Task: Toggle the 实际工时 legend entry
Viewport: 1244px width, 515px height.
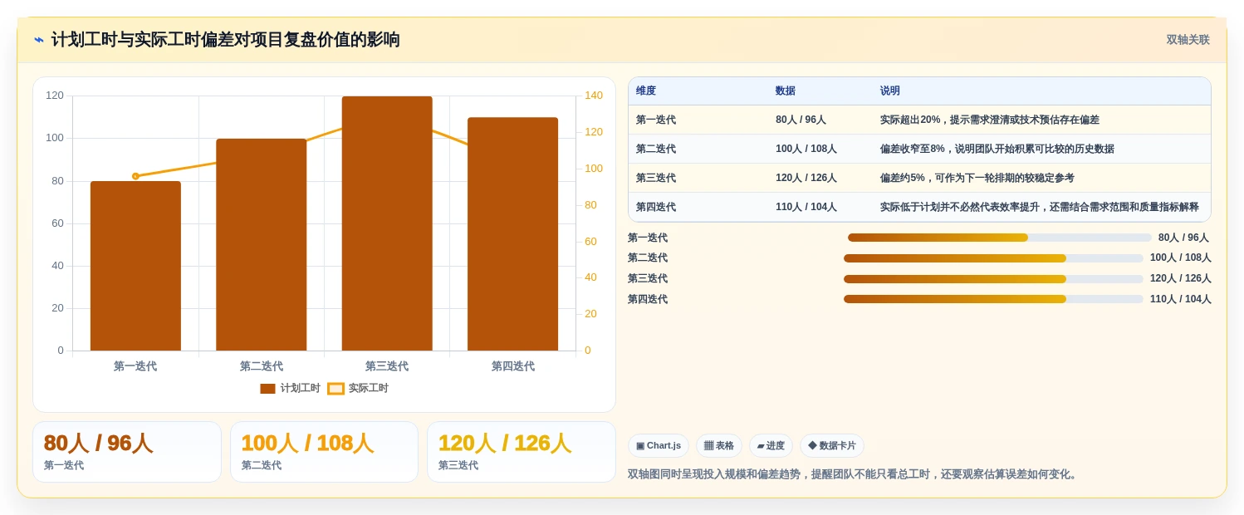Action: 358,388
